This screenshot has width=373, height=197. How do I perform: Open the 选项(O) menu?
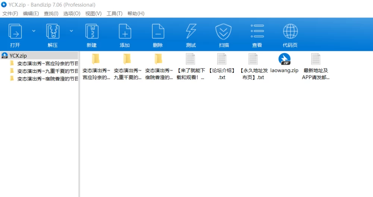click(72, 13)
